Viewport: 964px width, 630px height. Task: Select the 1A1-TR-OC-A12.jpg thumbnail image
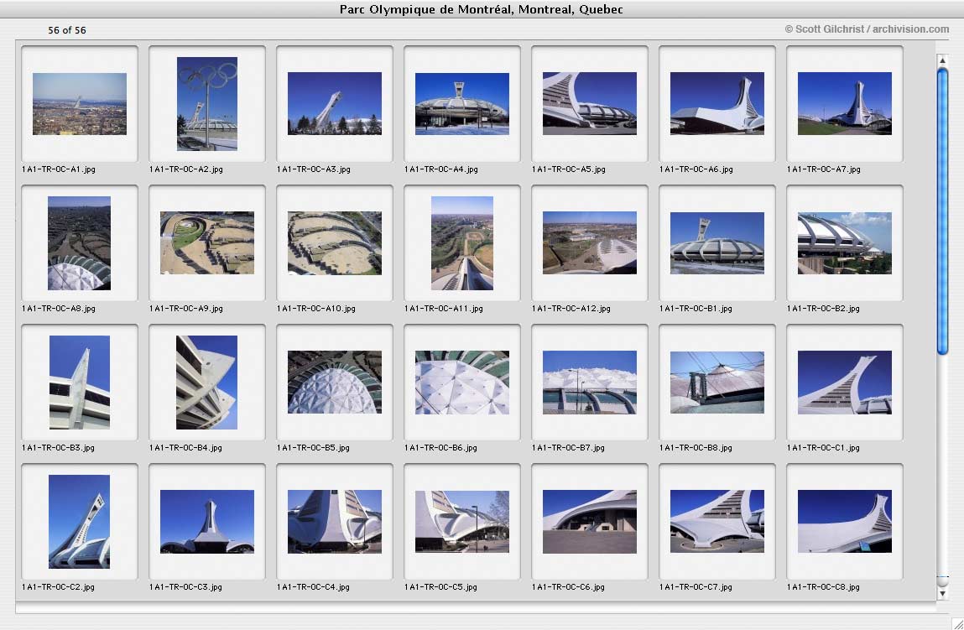(590, 243)
